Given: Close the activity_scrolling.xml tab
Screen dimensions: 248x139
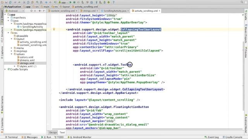Looking at the screenshot, I should 159,11.
